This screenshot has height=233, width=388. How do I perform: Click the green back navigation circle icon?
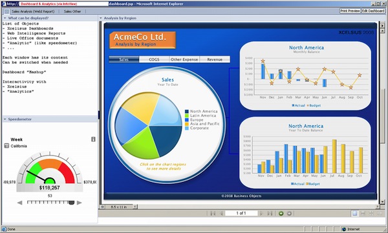tap(281, 213)
